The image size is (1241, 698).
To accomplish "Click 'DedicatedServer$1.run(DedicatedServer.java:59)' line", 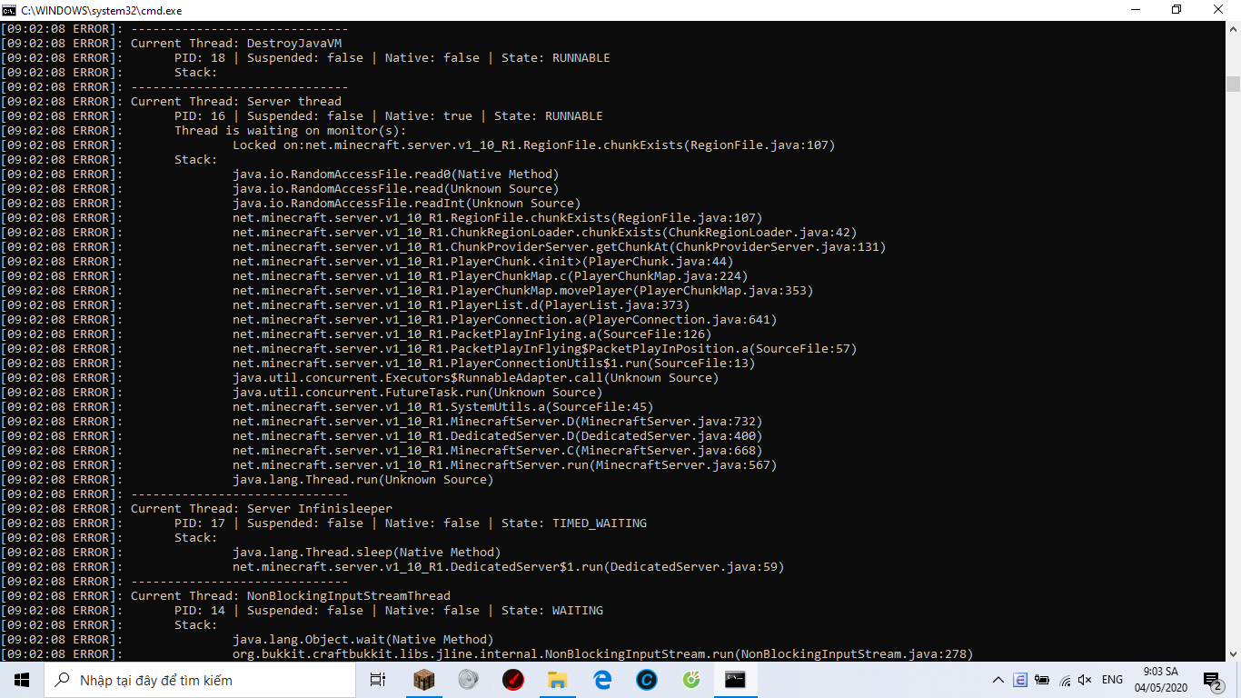I will click(509, 566).
